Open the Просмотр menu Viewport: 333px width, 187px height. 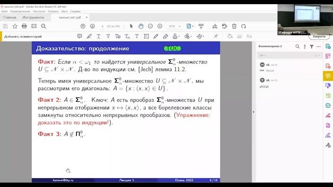pyautogui.click(x=39, y=11)
